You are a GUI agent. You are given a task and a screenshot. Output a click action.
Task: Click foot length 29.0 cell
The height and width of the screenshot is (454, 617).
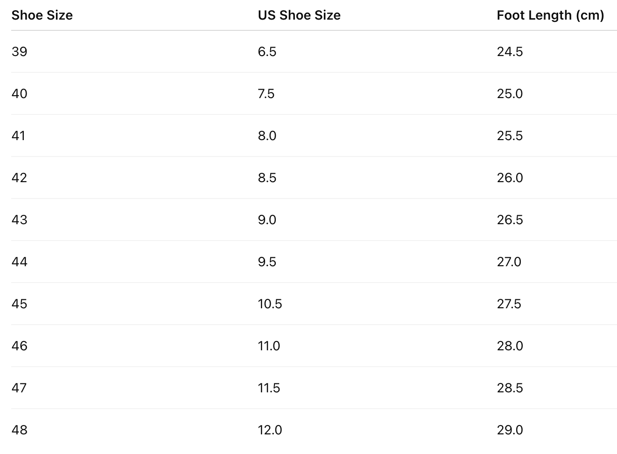pyautogui.click(x=510, y=430)
